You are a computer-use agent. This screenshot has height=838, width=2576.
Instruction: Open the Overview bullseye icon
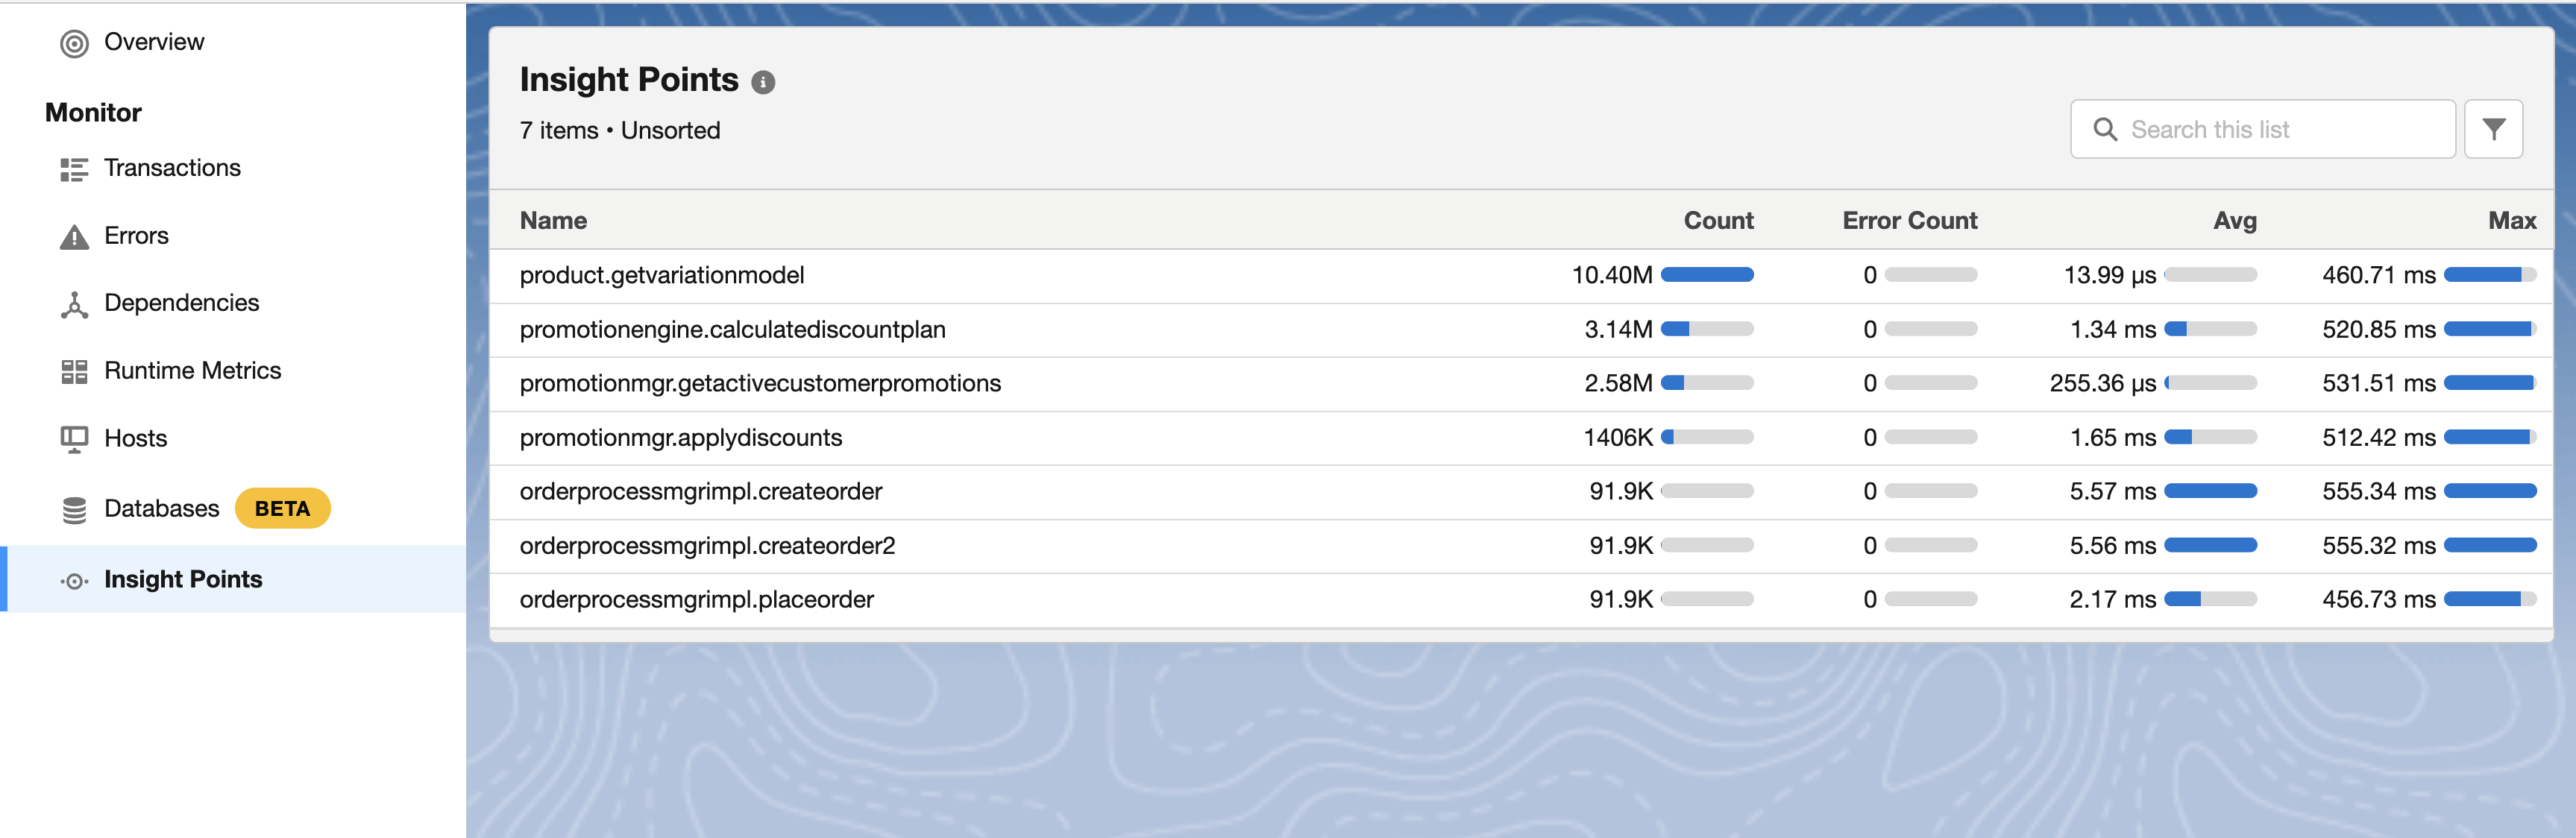pos(73,42)
